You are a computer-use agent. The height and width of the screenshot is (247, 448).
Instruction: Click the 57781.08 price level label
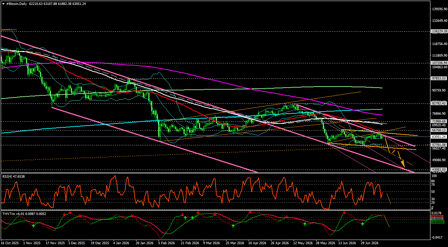[x=438, y=145]
